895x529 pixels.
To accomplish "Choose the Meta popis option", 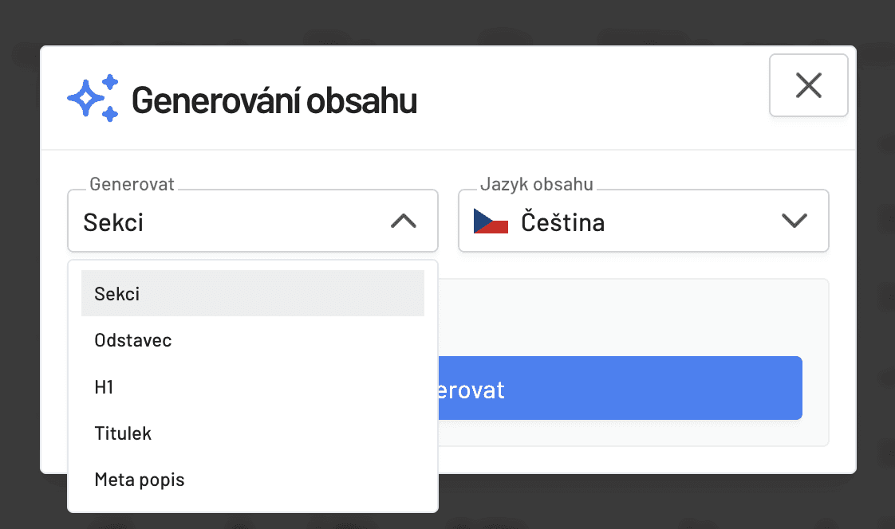I will tap(253, 480).
